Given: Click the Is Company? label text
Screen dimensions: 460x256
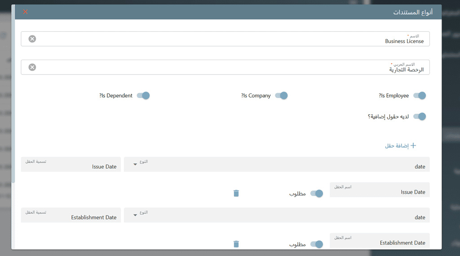Looking at the screenshot, I should (256, 95).
